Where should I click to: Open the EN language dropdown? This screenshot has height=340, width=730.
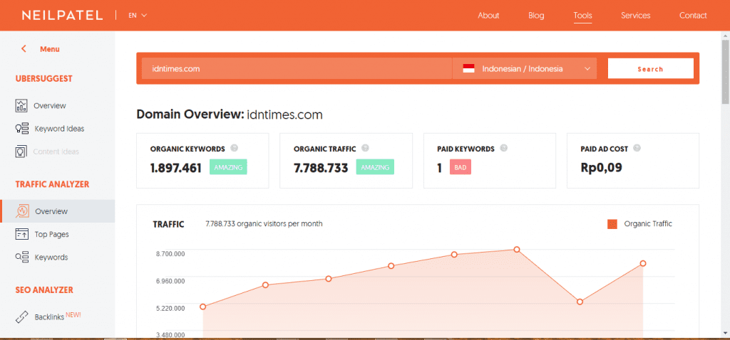pyautogui.click(x=138, y=16)
